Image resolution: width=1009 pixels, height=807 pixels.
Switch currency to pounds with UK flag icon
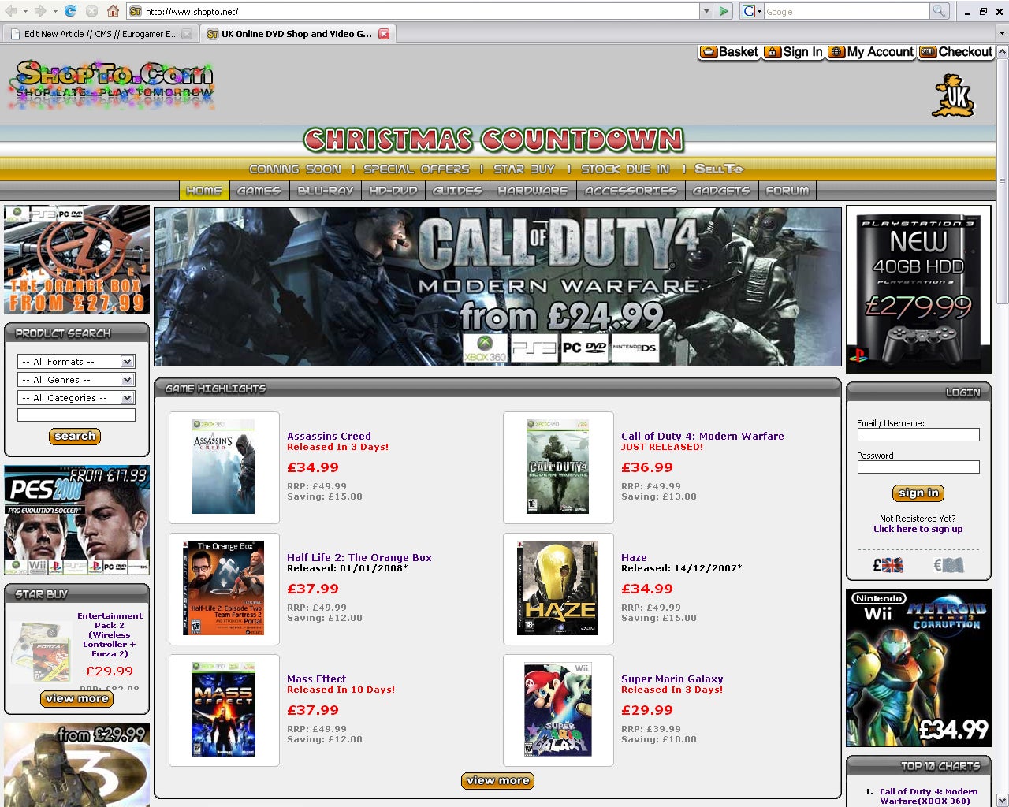888,565
